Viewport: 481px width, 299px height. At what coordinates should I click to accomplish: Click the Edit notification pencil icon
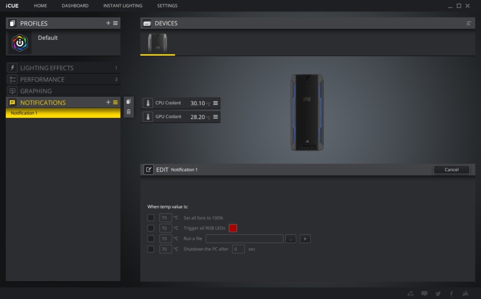coord(149,170)
